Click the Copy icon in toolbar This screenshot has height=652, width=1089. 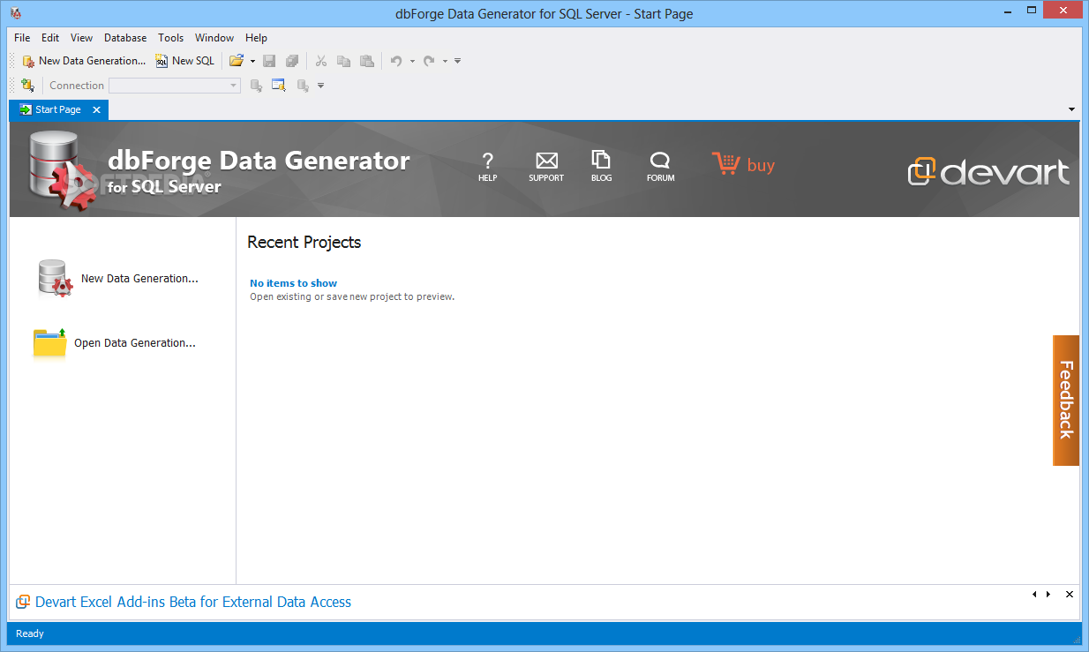(344, 61)
